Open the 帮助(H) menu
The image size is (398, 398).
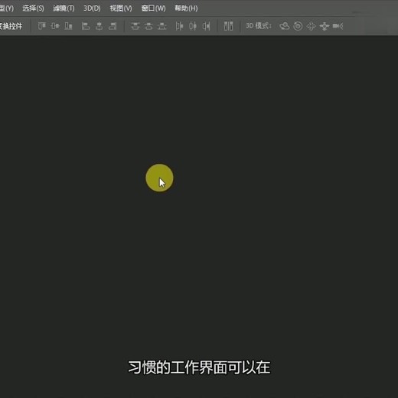186,8
